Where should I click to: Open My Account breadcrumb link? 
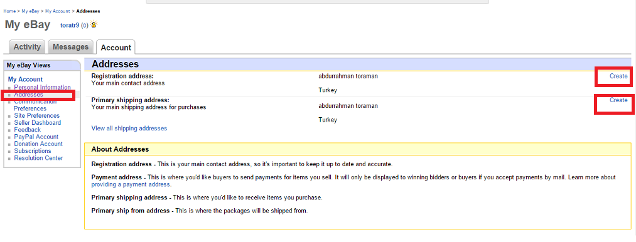coord(58,11)
